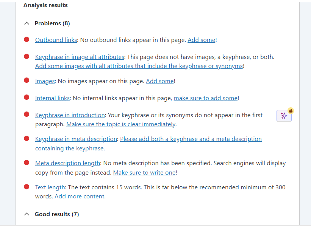Click "Add more content" under Text length
Image resolution: width=311 pixels, height=229 pixels.
(79, 196)
